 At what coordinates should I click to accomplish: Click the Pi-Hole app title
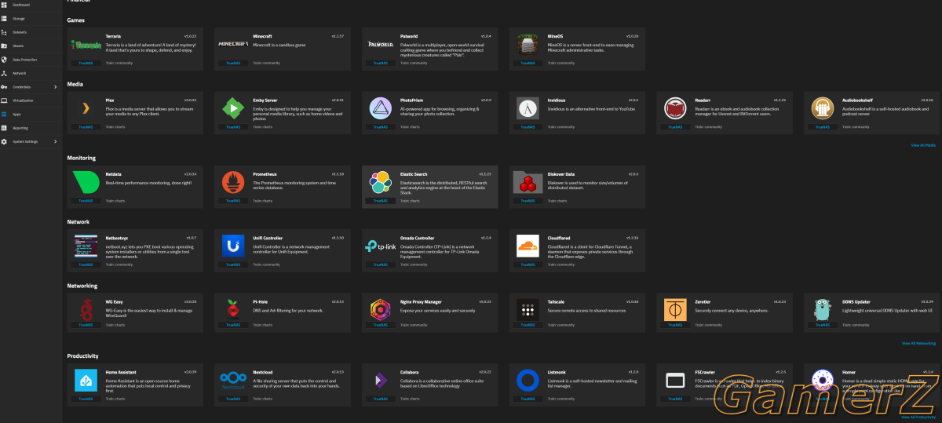[259, 301]
